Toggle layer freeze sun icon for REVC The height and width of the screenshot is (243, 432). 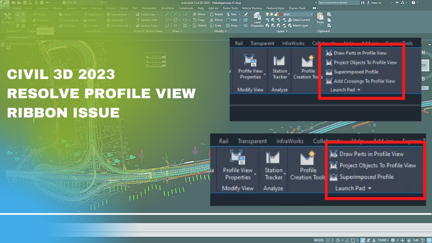(x=272, y=14)
